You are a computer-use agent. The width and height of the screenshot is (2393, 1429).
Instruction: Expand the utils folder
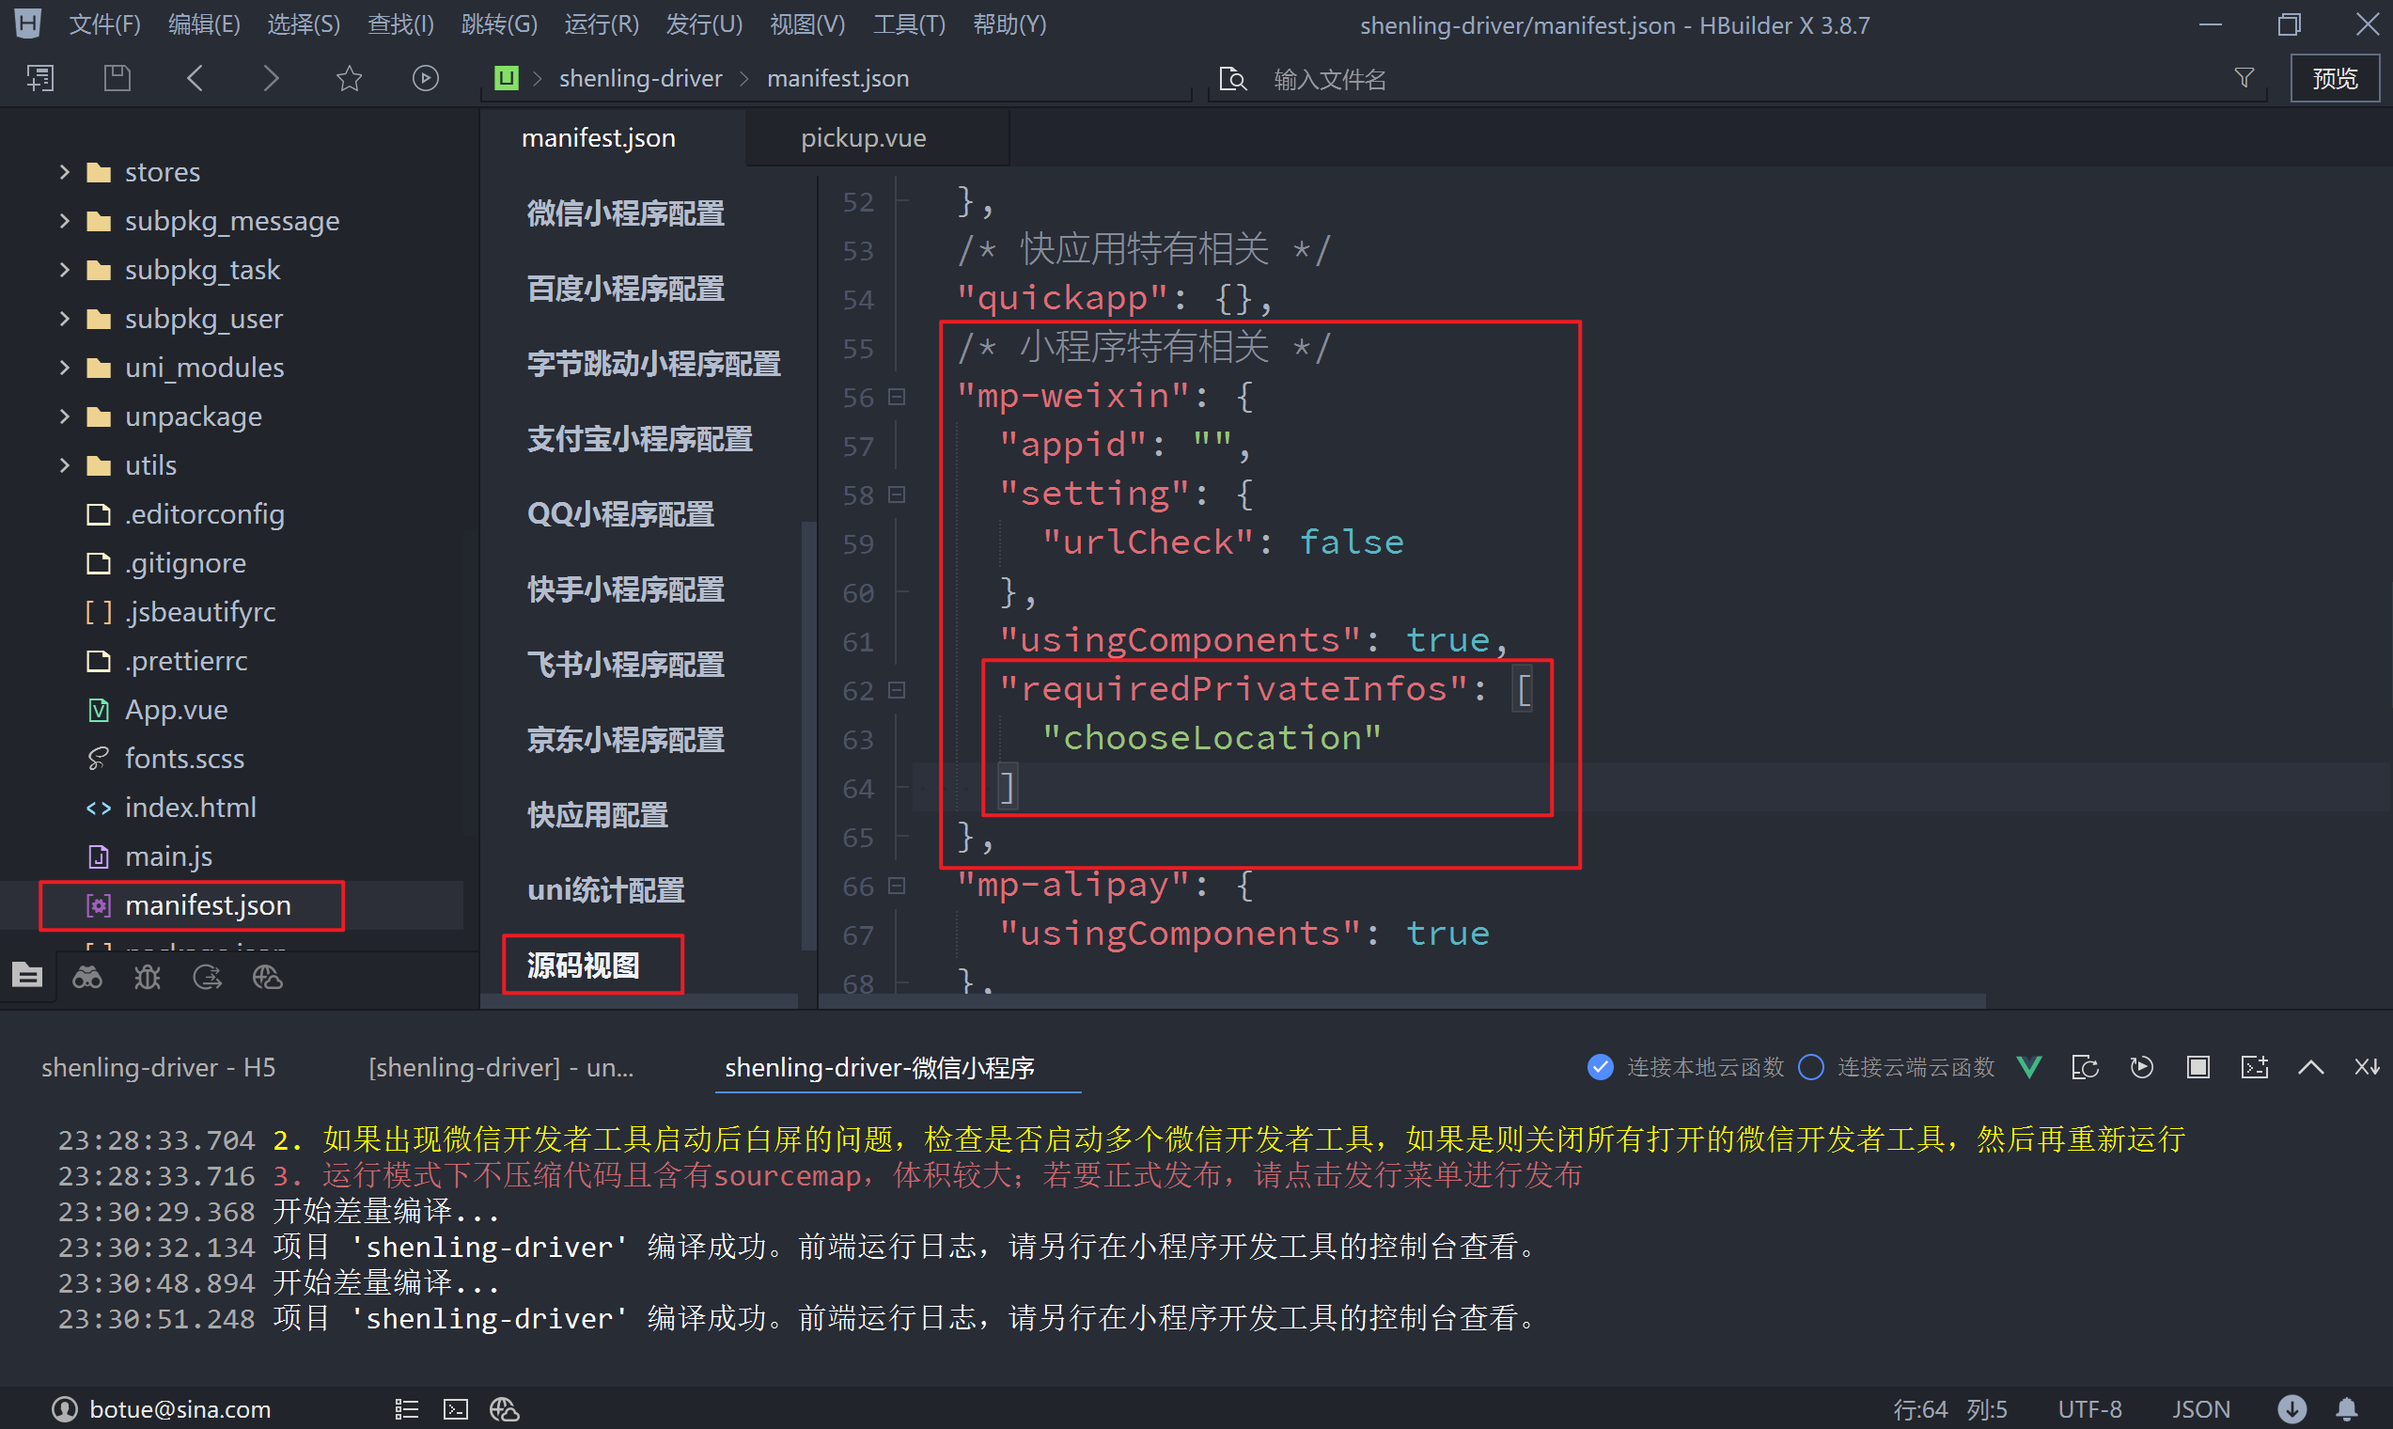(65, 465)
